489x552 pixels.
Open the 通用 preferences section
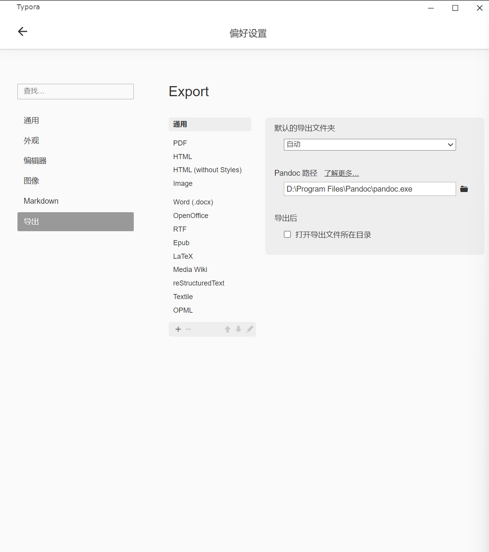(76, 121)
